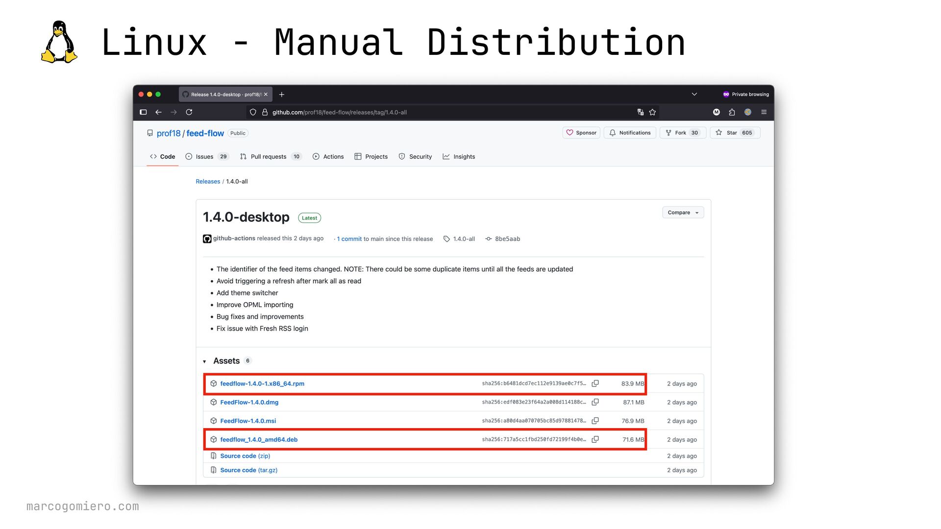Click the Star count 605
941x529 pixels.
coord(747,133)
